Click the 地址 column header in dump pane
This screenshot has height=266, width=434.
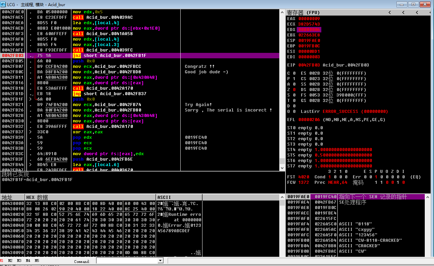pyautogui.click(x=8, y=197)
